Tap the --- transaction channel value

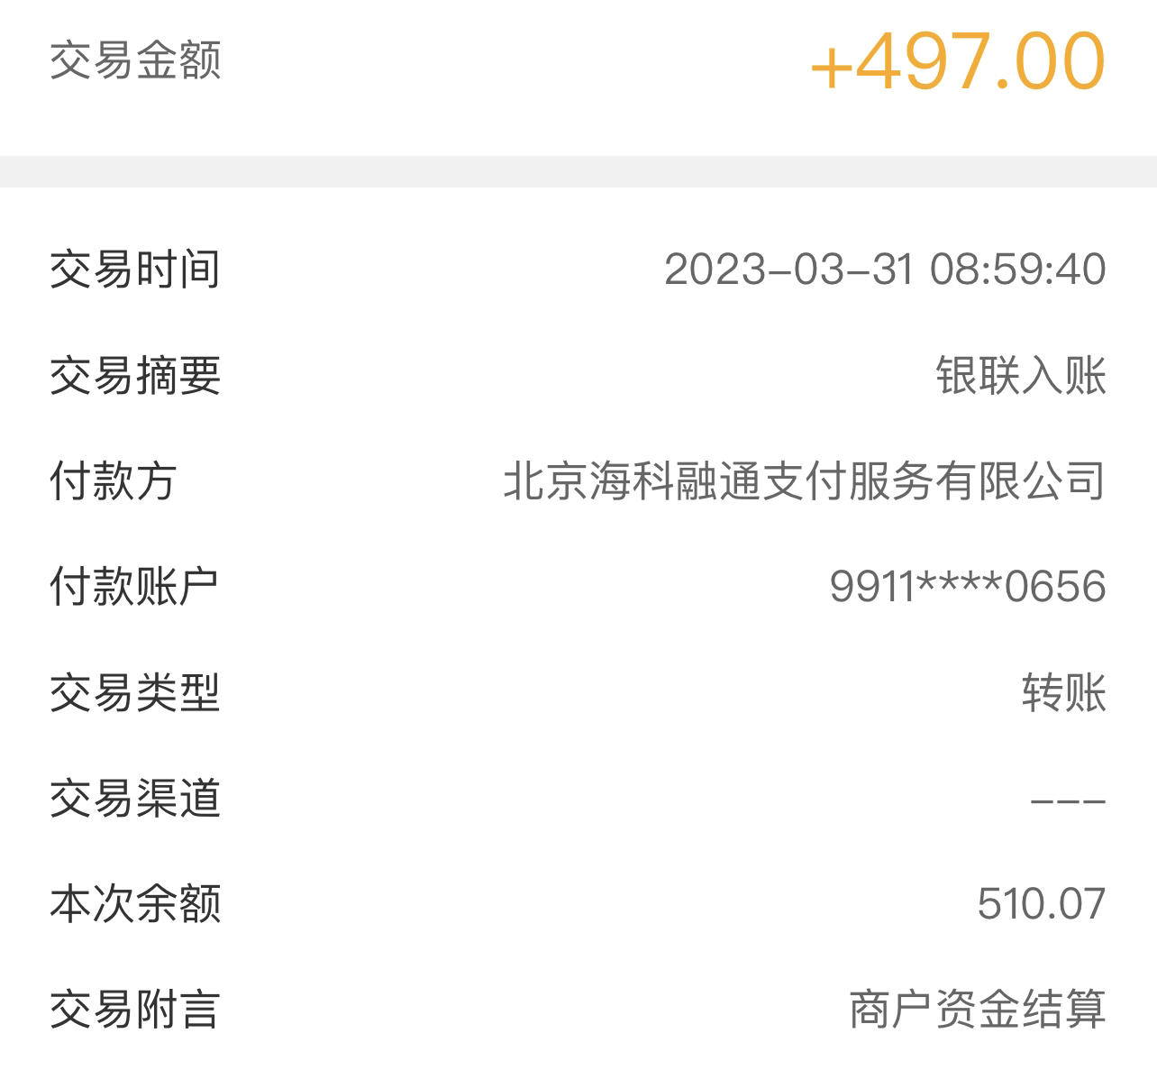click(x=1068, y=800)
